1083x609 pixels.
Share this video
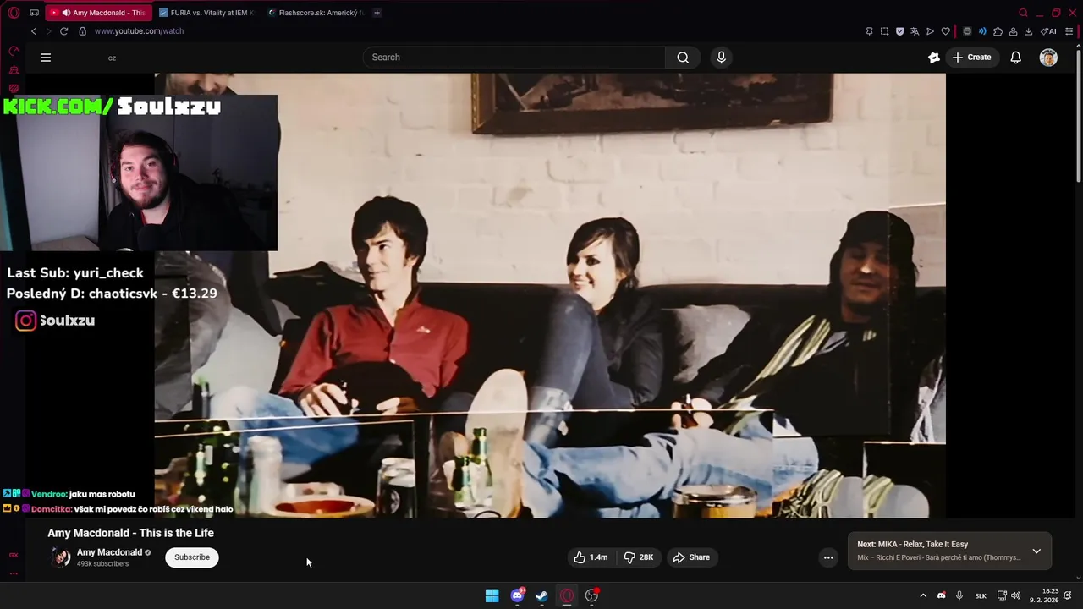coord(691,557)
